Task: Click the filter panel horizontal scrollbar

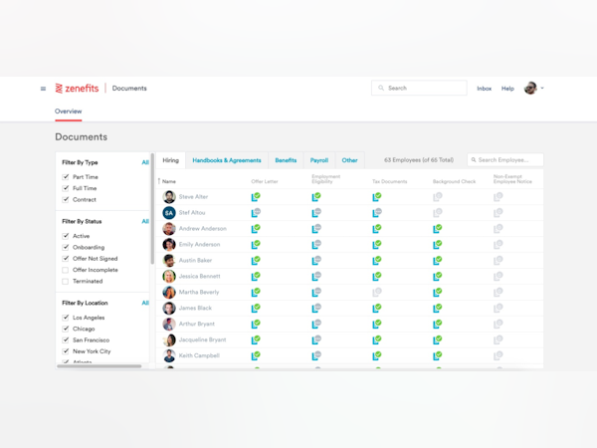Action: tap(99, 366)
